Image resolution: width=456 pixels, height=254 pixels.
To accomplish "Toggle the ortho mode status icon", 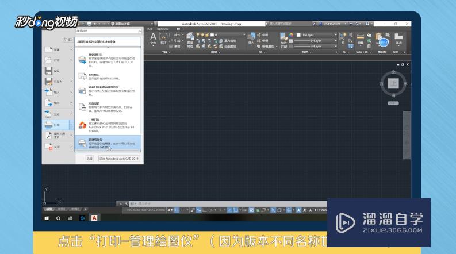I will coord(205,210).
